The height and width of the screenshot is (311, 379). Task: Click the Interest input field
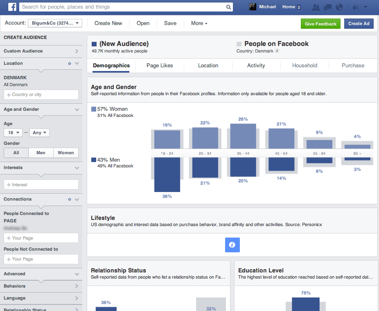(x=41, y=185)
